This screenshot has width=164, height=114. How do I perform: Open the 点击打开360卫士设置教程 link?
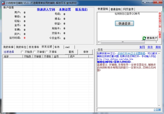click(x=131, y=53)
